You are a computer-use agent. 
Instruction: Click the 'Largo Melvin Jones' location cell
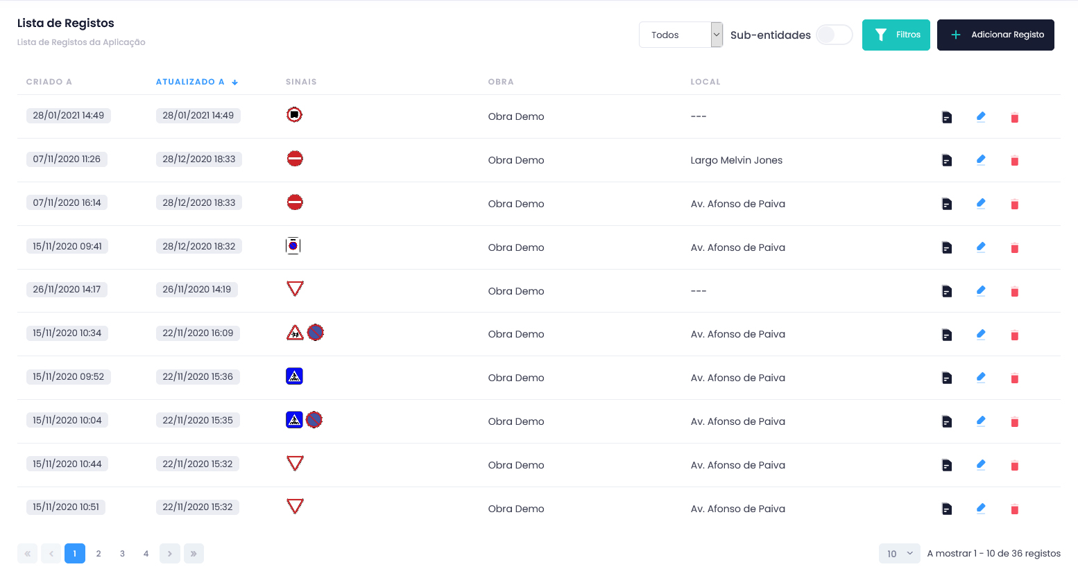(x=736, y=160)
